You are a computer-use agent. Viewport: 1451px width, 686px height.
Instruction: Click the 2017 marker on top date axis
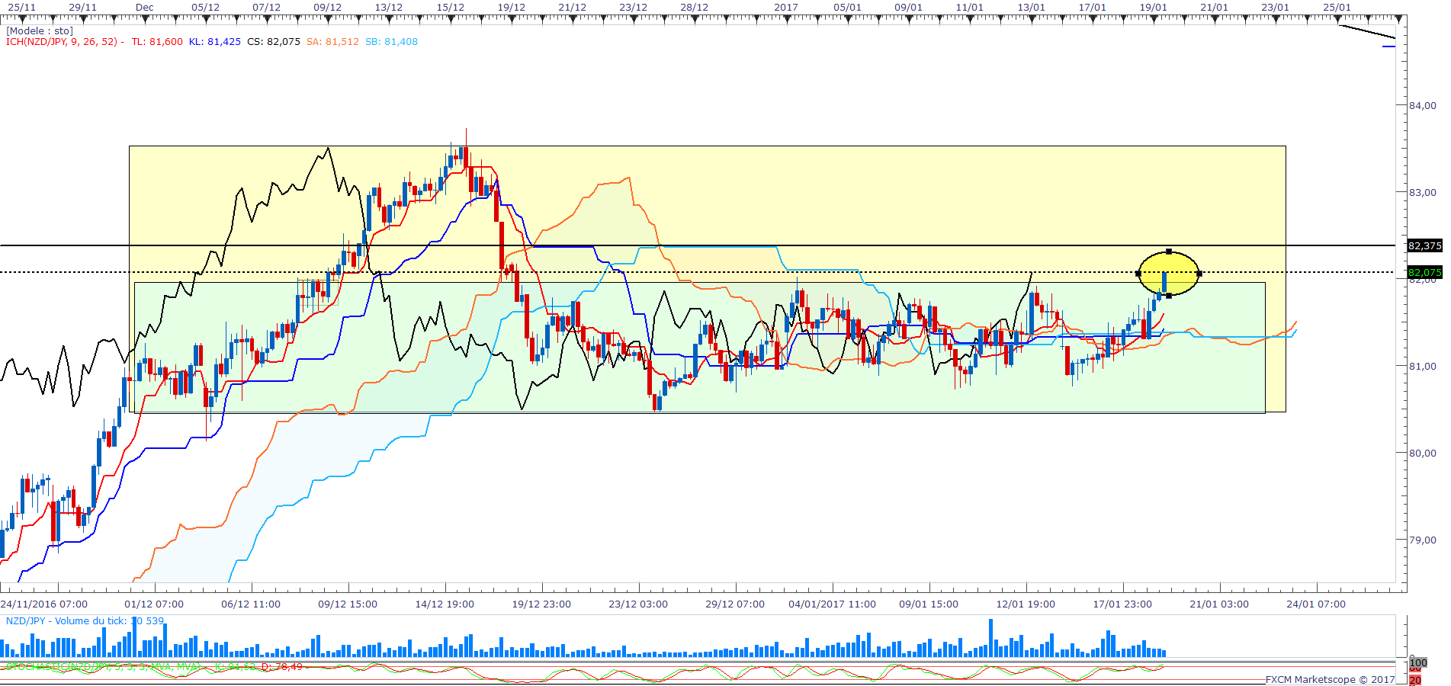pyautogui.click(x=786, y=8)
